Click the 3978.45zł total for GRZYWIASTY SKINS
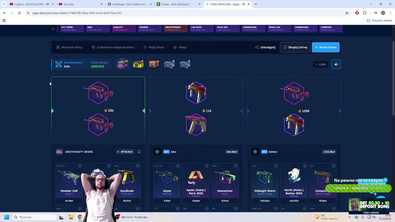Viewport: 395px width, 222px height. pyautogui.click(x=125, y=152)
